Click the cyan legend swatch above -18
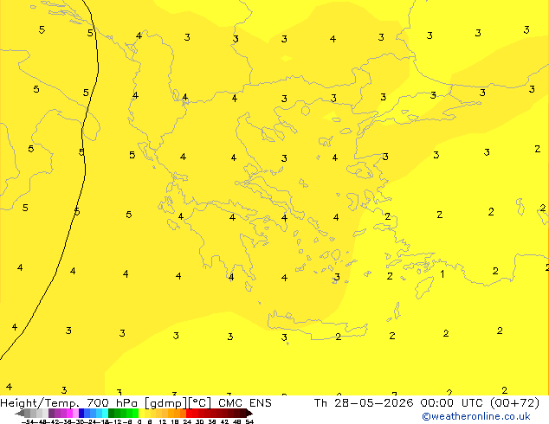 click(105, 413)
